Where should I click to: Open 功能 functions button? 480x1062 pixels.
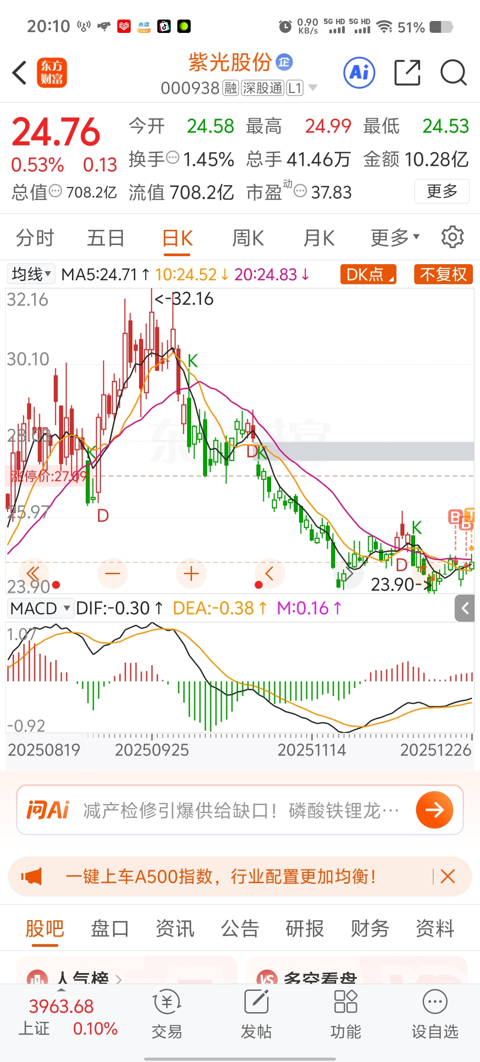[x=346, y=1014]
